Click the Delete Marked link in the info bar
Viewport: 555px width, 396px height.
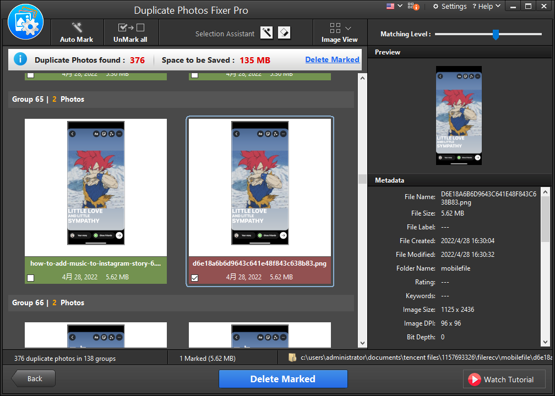[x=332, y=59]
